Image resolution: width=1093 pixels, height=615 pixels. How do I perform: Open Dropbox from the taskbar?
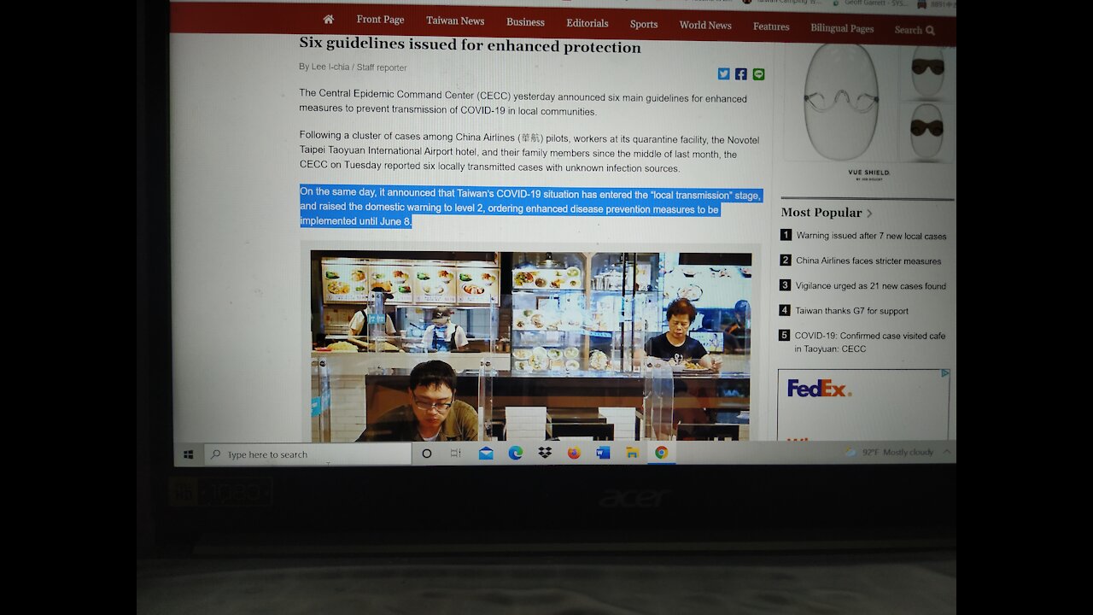point(545,454)
